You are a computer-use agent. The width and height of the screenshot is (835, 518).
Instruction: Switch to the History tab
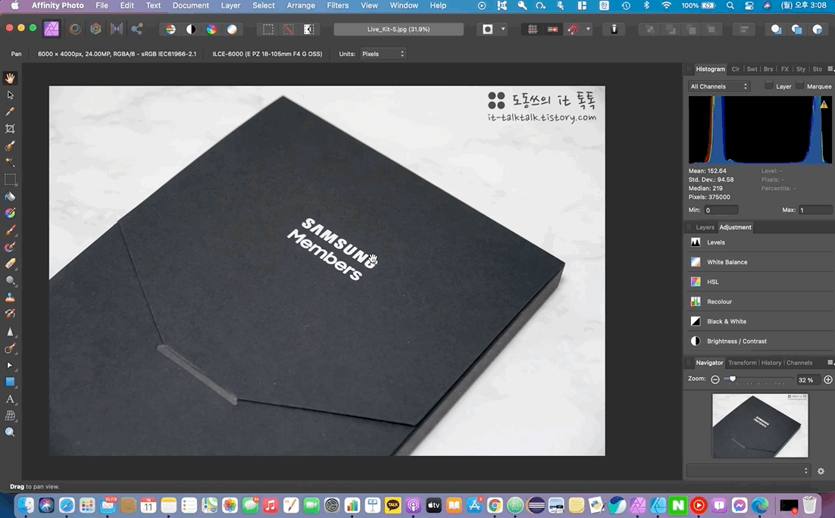click(x=771, y=363)
